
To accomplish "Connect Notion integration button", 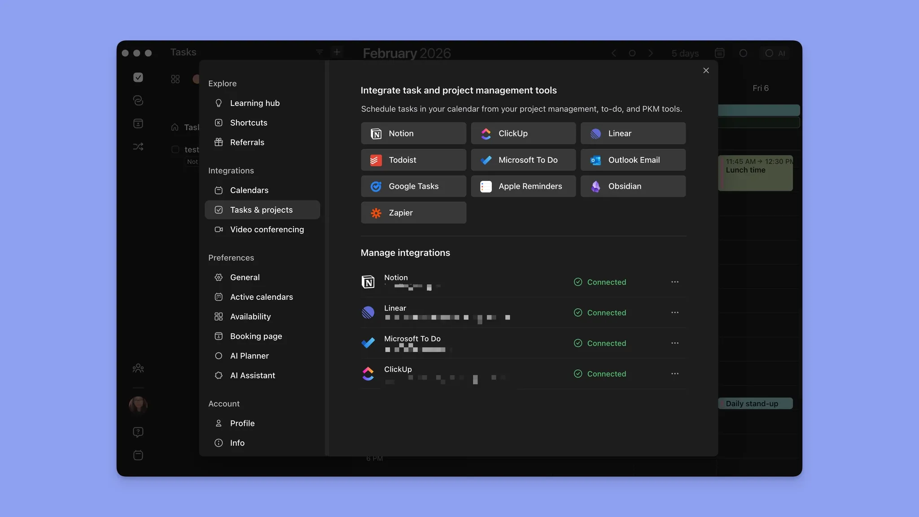I will (413, 133).
